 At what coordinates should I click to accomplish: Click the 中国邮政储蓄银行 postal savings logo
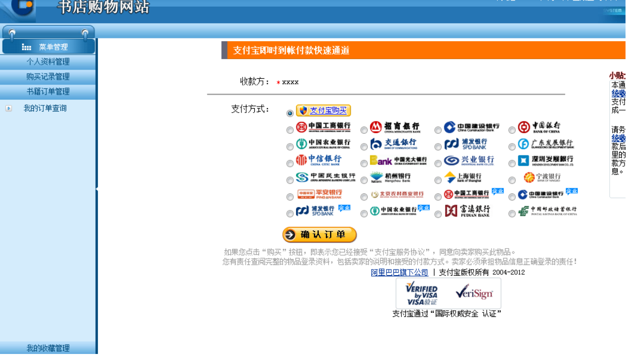(x=548, y=211)
